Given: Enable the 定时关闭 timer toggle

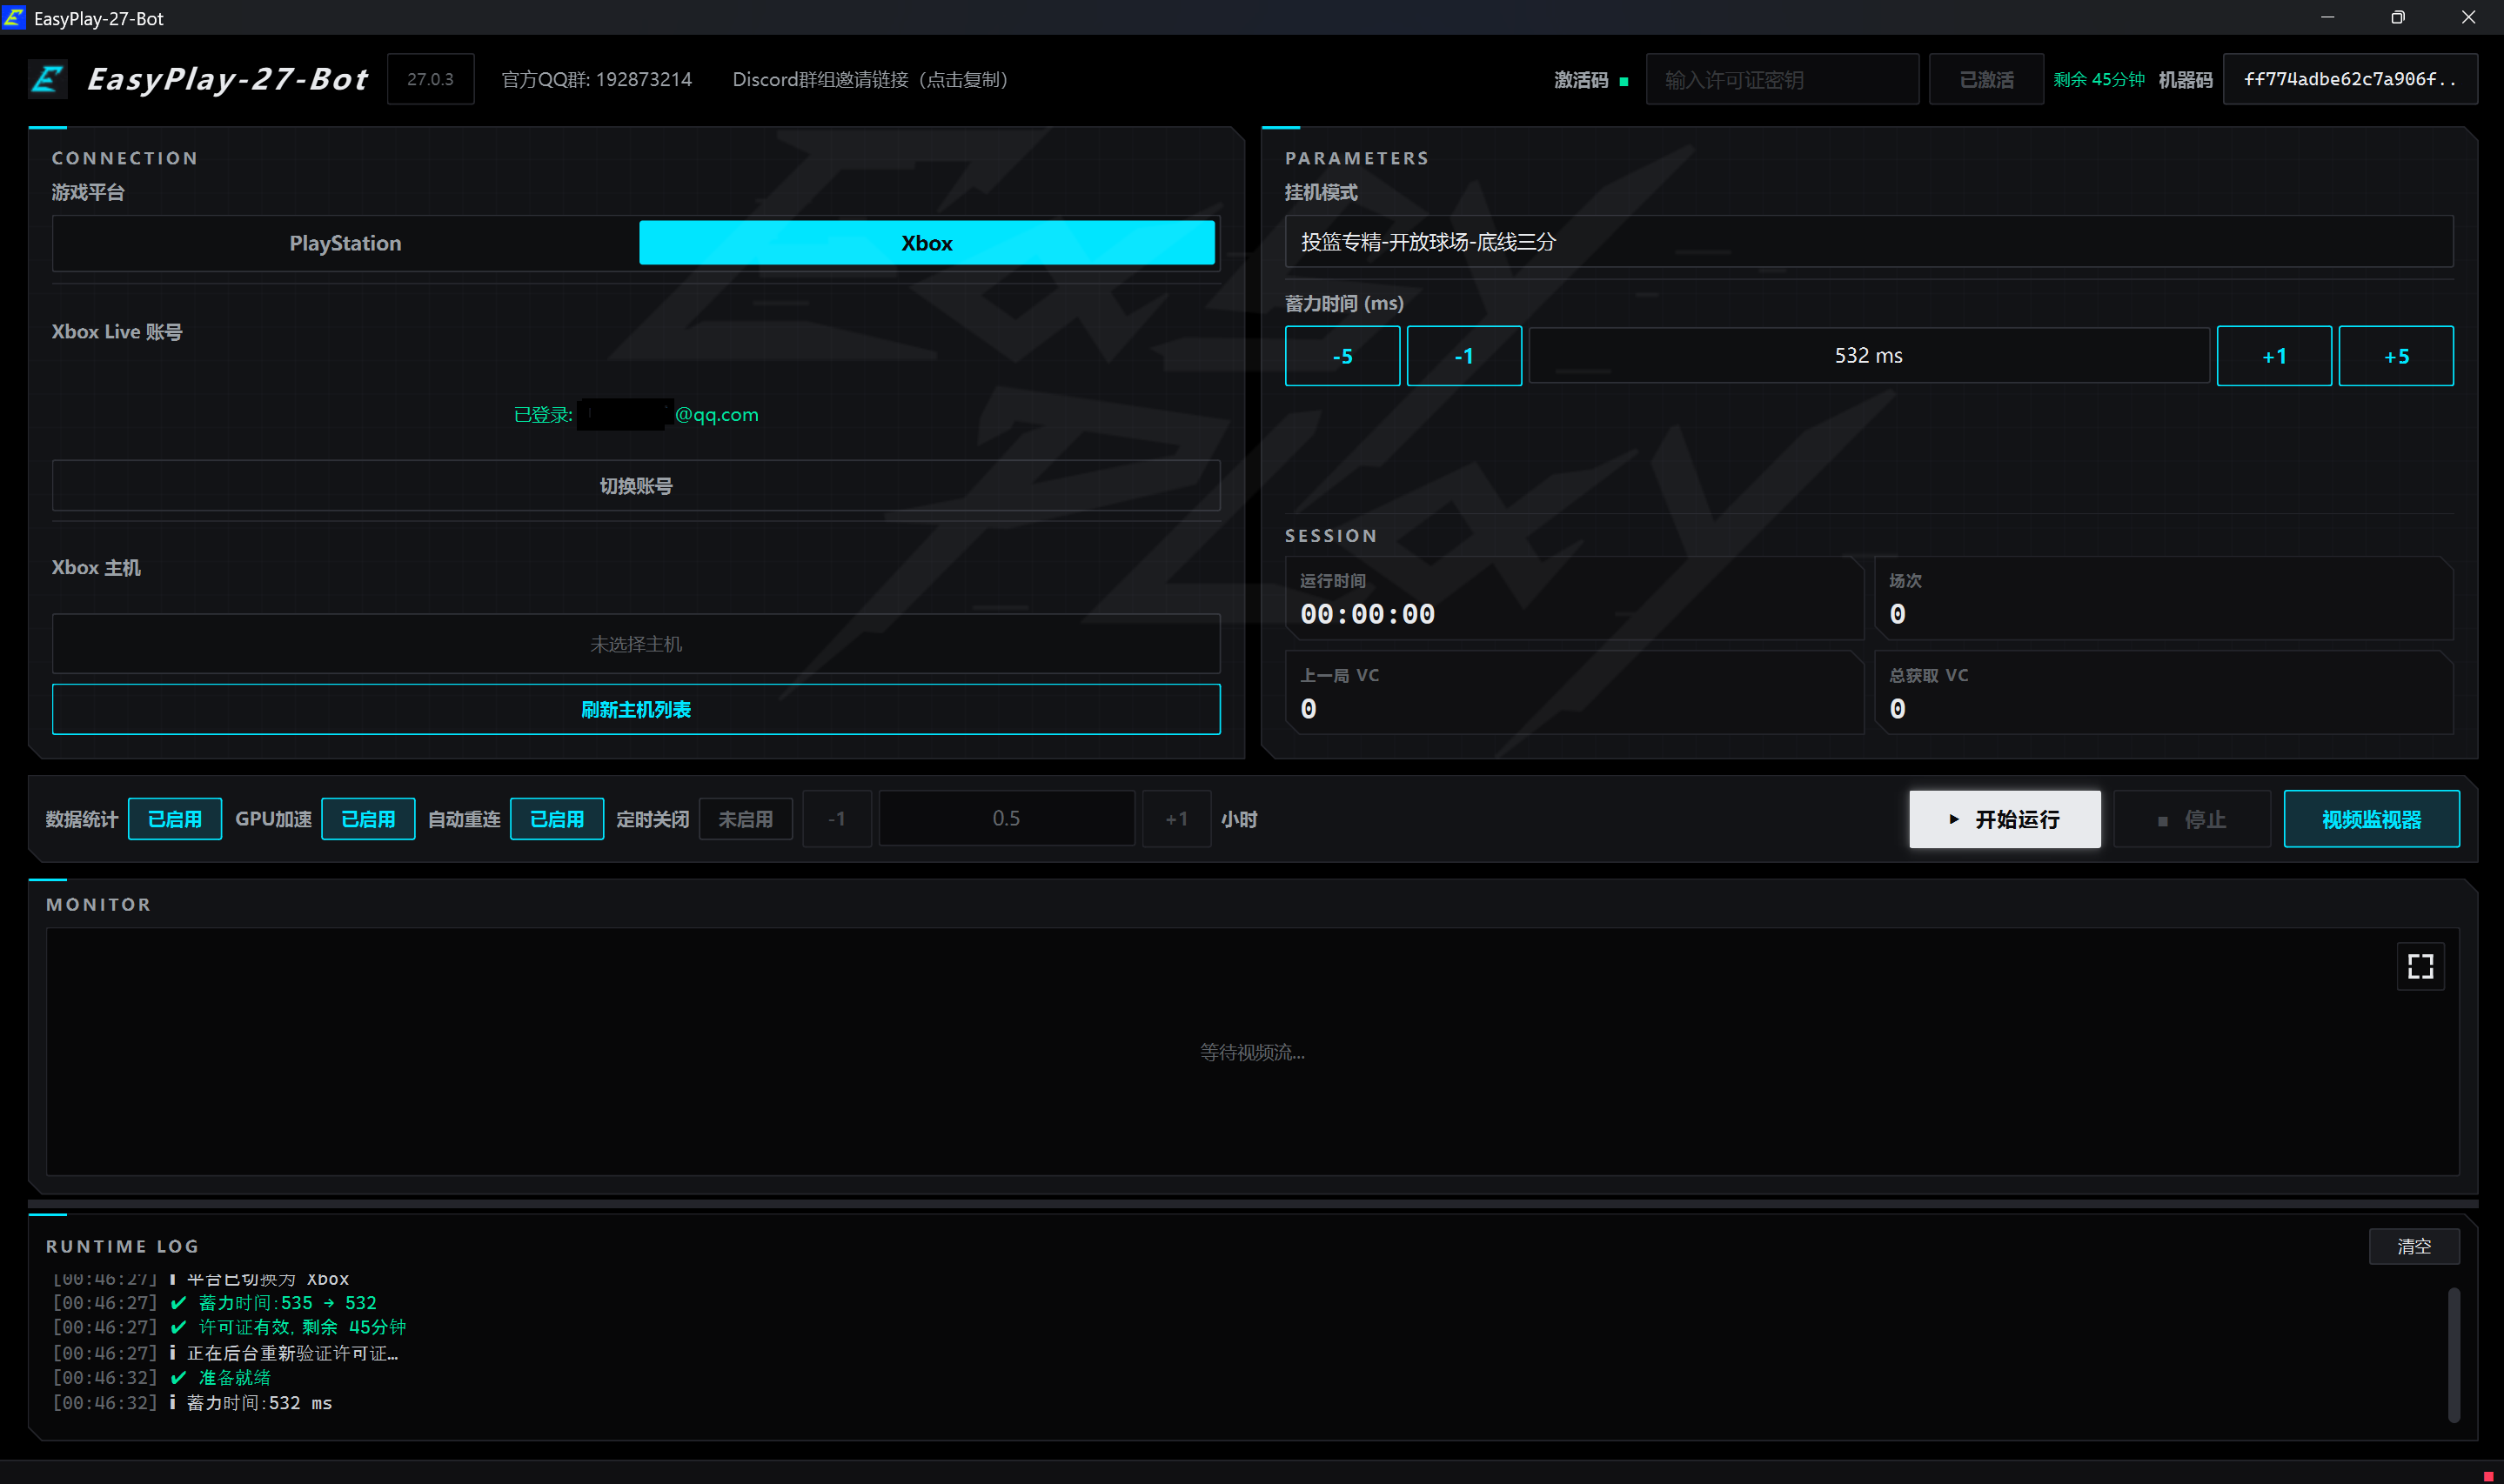Looking at the screenshot, I should click(746, 819).
